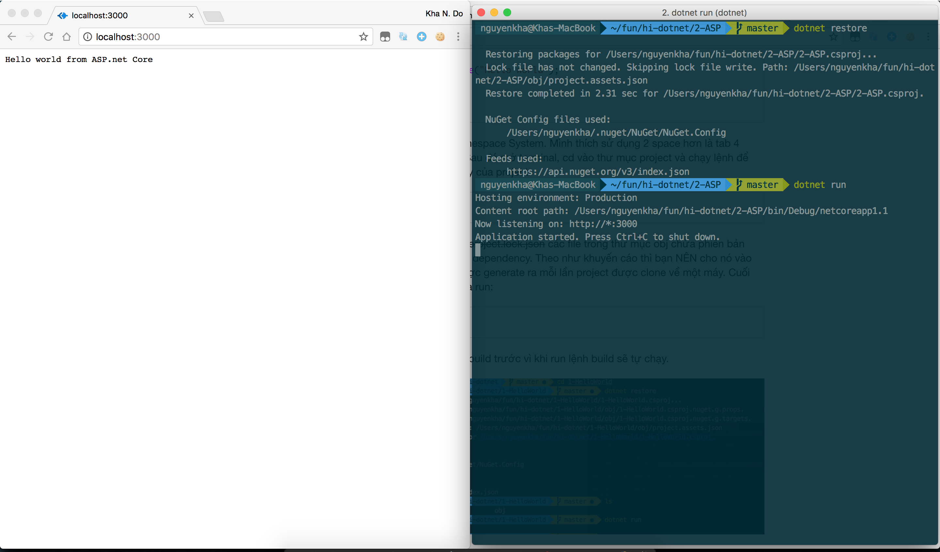Click the 'NuGet Config files used:' line
The image size is (940, 552).
point(548,119)
